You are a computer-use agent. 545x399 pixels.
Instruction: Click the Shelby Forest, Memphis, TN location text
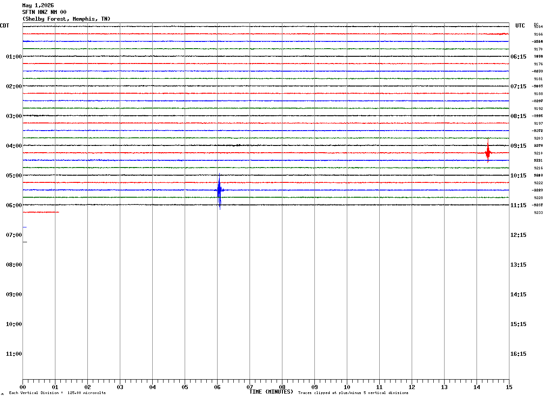click(66, 19)
